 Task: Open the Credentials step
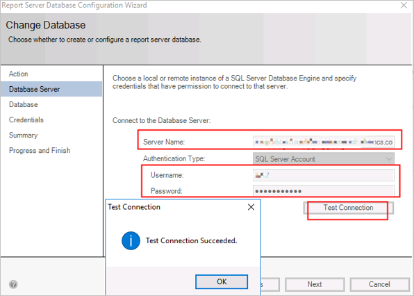click(x=26, y=120)
